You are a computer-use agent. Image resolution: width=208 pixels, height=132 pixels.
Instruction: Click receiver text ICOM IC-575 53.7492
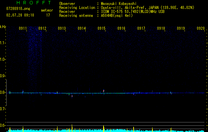point(133,12)
